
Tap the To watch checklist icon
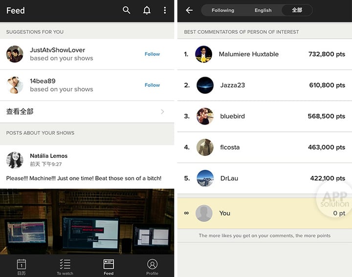click(65, 264)
